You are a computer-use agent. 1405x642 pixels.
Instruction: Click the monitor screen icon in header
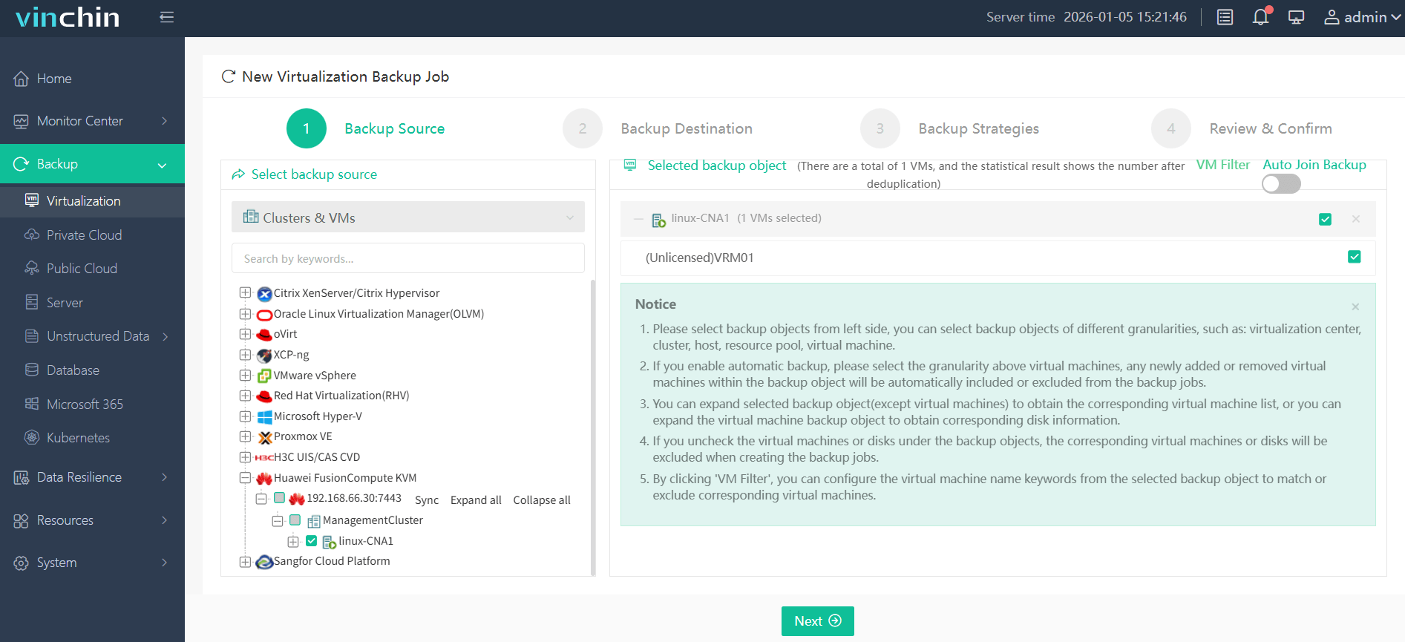[1296, 17]
